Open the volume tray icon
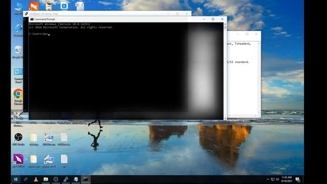 [277, 179]
